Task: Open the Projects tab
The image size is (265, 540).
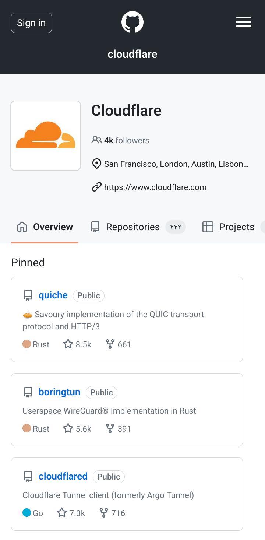Action: [x=236, y=227]
